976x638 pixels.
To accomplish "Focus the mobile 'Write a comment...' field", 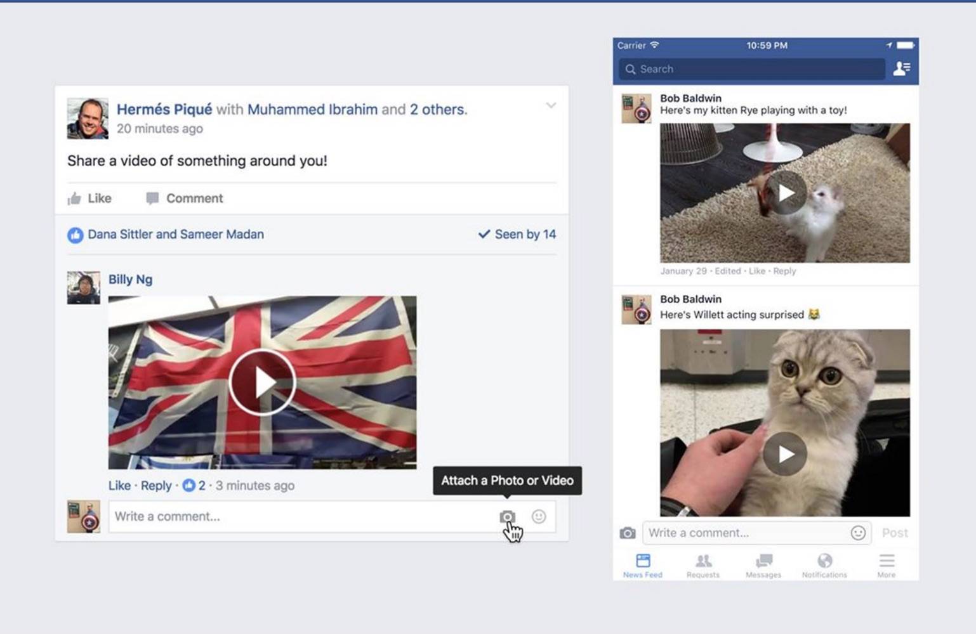I will [757, 533].
